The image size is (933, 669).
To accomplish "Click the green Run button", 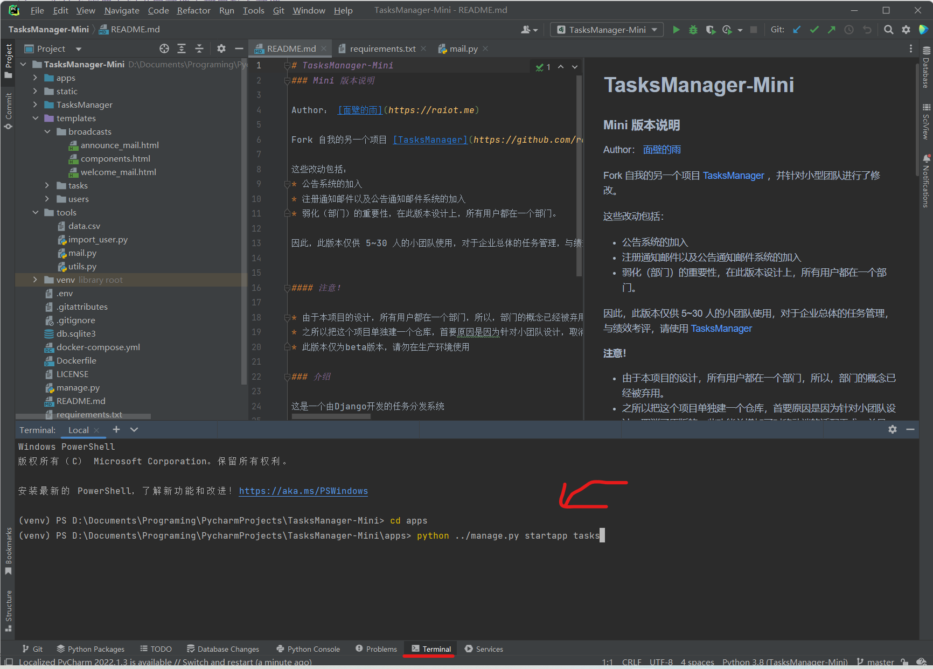I will coord(676,30).
